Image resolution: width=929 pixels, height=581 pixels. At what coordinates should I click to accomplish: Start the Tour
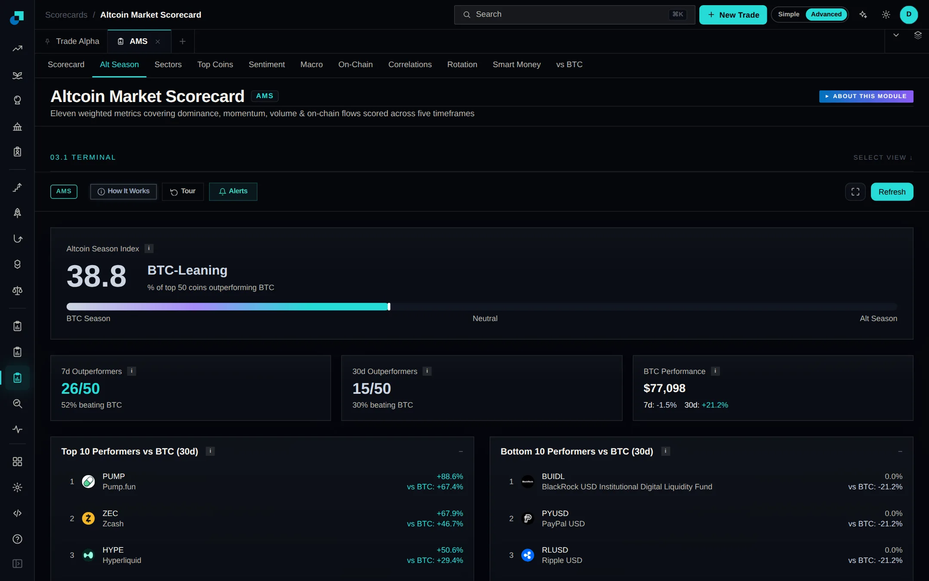click(183, 192)
